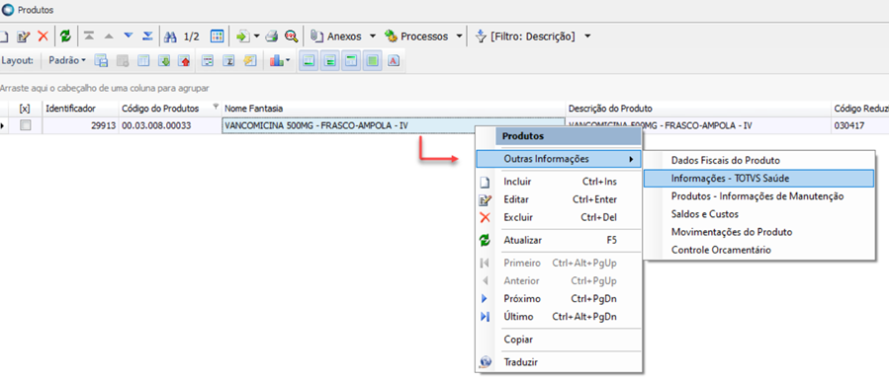Click the print preview magnifier icon

coord(291,37)
